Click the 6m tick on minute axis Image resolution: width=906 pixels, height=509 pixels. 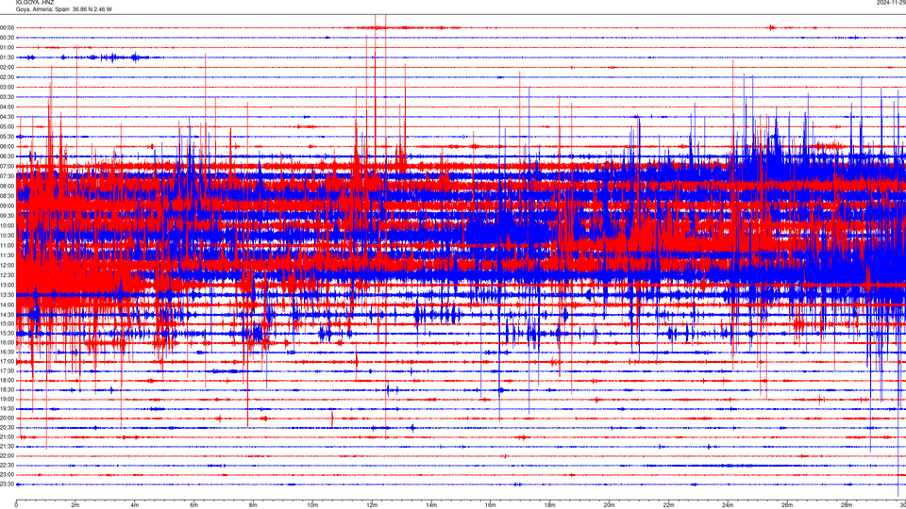point(193,505)
